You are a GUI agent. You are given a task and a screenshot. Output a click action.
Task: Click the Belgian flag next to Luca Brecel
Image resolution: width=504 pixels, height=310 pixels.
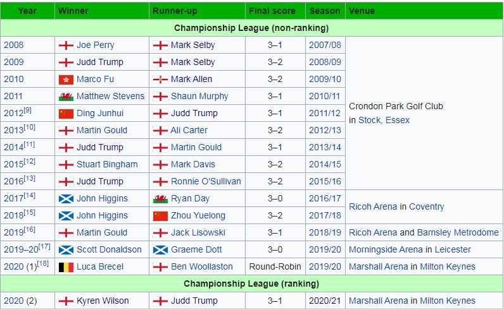click(x=66, y=267)
